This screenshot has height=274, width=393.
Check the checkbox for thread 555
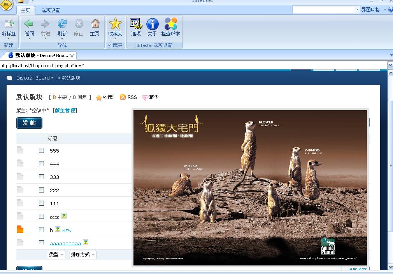coord(41,150)
